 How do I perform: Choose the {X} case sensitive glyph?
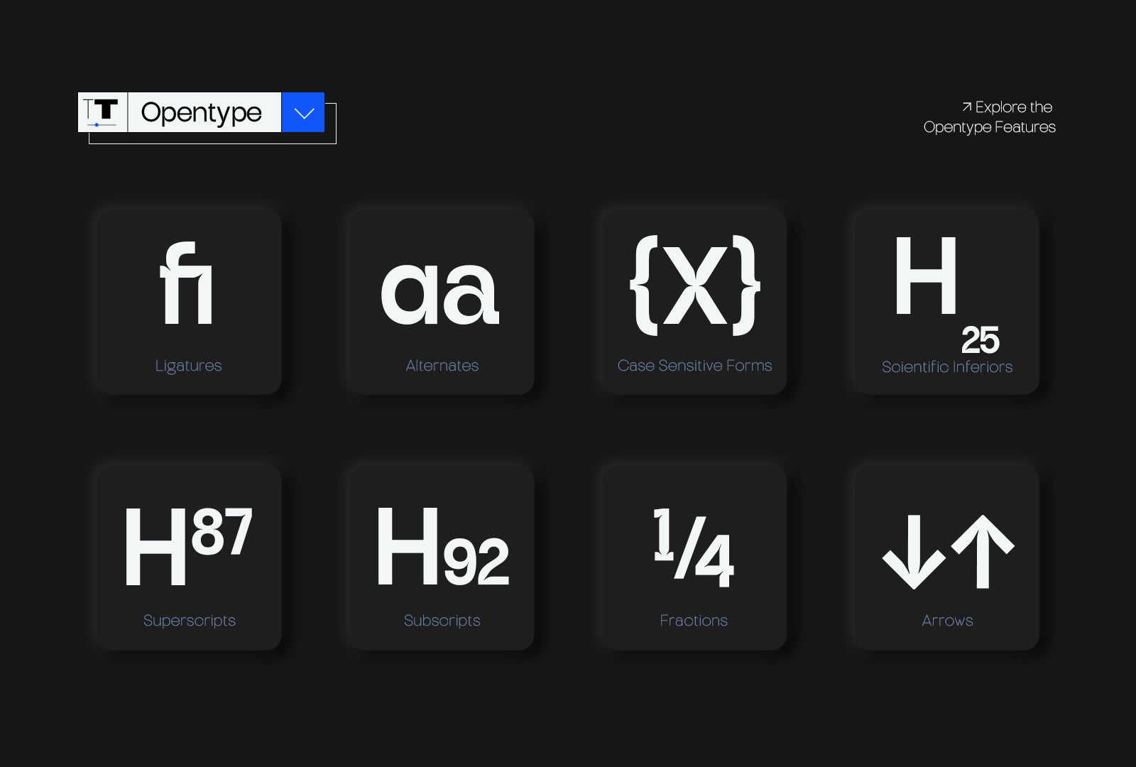[694, 285]
